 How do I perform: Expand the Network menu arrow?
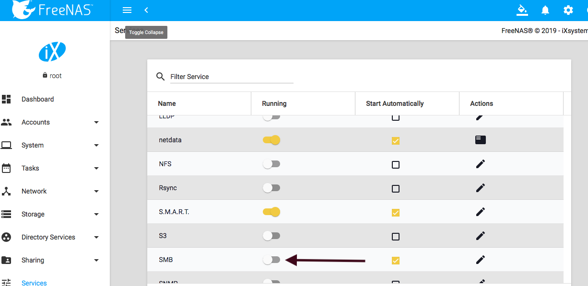point(96,192)
